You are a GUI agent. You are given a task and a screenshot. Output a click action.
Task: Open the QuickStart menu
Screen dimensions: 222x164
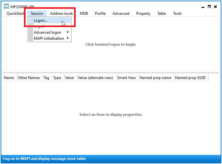tap(15, 14)
